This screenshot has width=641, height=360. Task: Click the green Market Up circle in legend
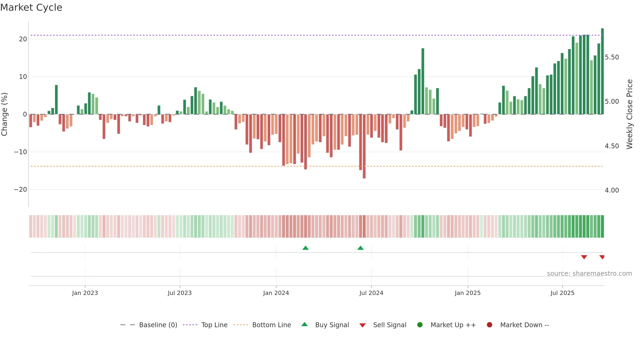point(420,325)
